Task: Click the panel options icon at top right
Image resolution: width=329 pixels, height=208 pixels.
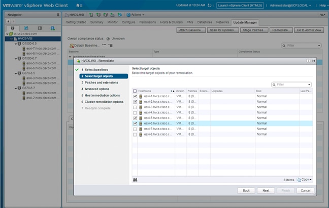Action: coord(322,15)
